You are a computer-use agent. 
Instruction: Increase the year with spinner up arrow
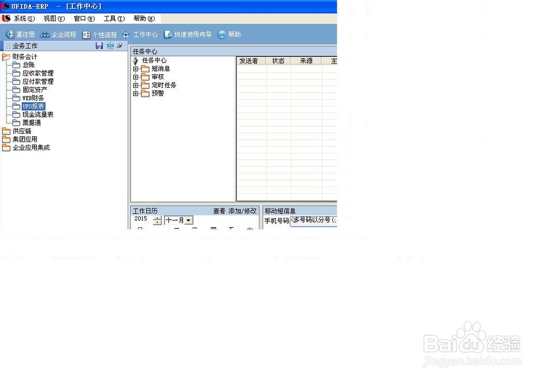coord(157,218)
